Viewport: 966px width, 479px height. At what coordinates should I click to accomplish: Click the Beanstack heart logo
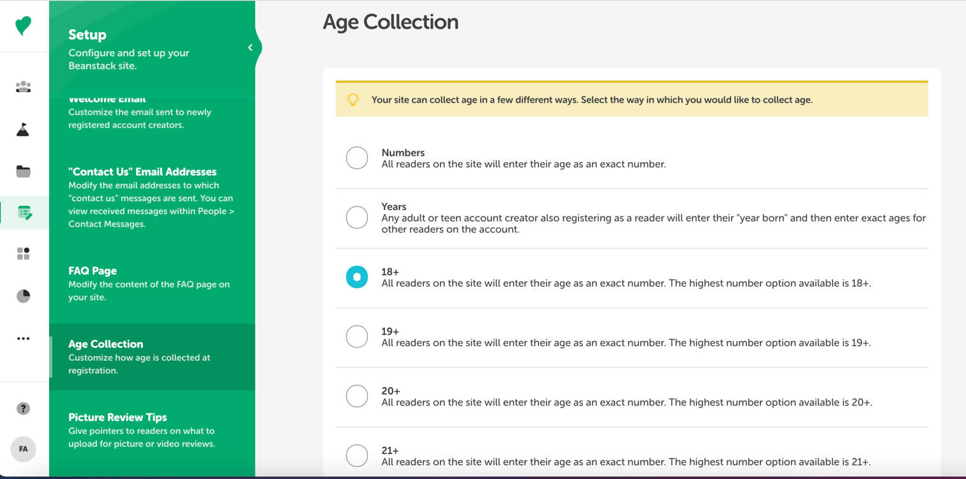click(x=23, y=26)
